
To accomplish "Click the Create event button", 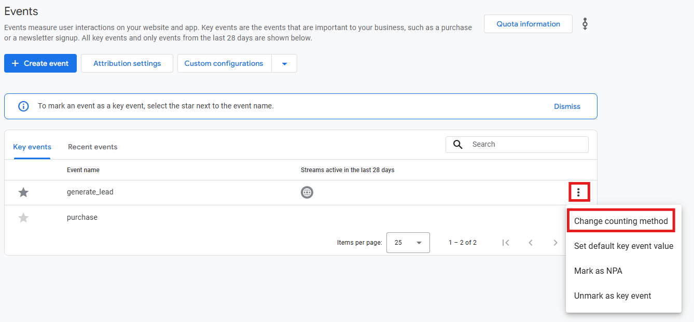I will 40,63.
